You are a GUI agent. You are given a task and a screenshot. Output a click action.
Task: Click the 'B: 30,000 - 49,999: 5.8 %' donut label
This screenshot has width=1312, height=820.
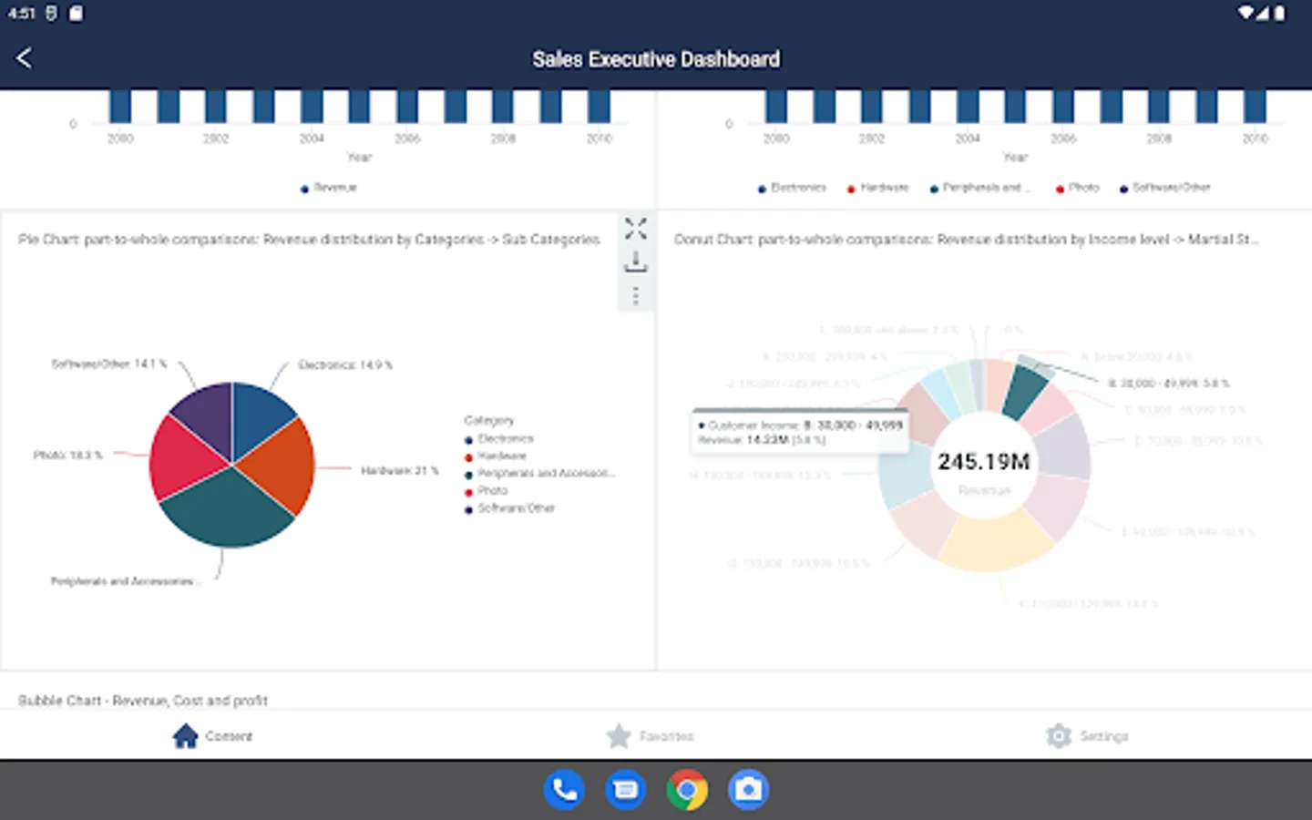pyautogui.click(x=1169, y=384)
